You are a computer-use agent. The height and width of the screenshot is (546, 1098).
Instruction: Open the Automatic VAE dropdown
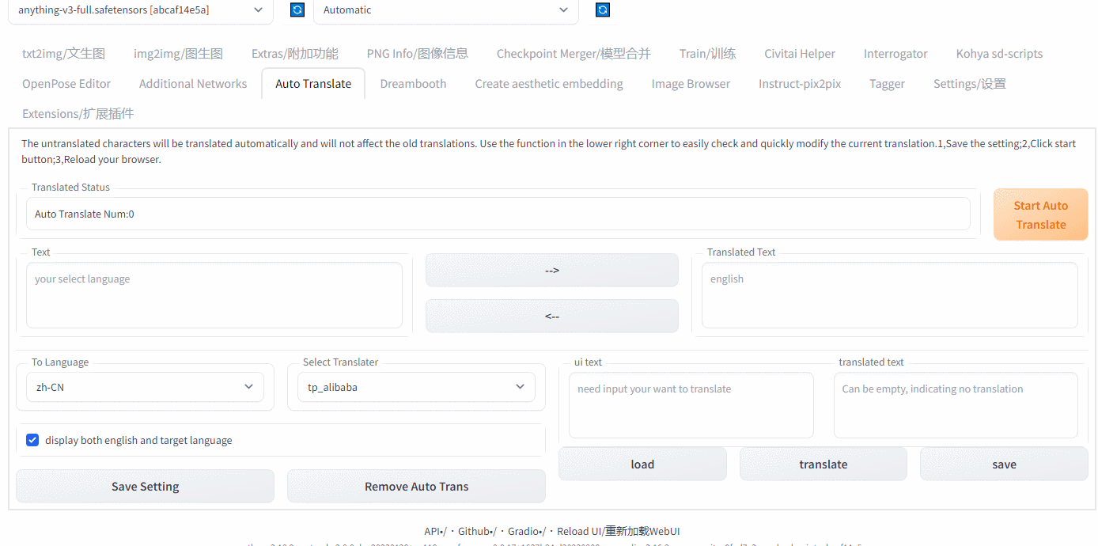click(x=445, y=10)
